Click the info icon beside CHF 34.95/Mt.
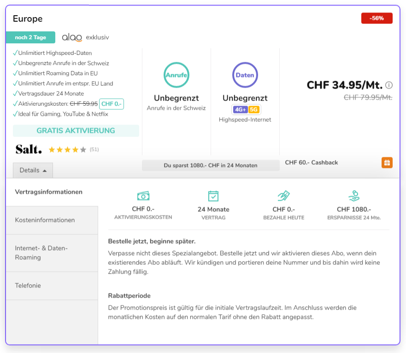Image resolution: width=406 pixels, height=353 pixels. click(x=389, y=85)
